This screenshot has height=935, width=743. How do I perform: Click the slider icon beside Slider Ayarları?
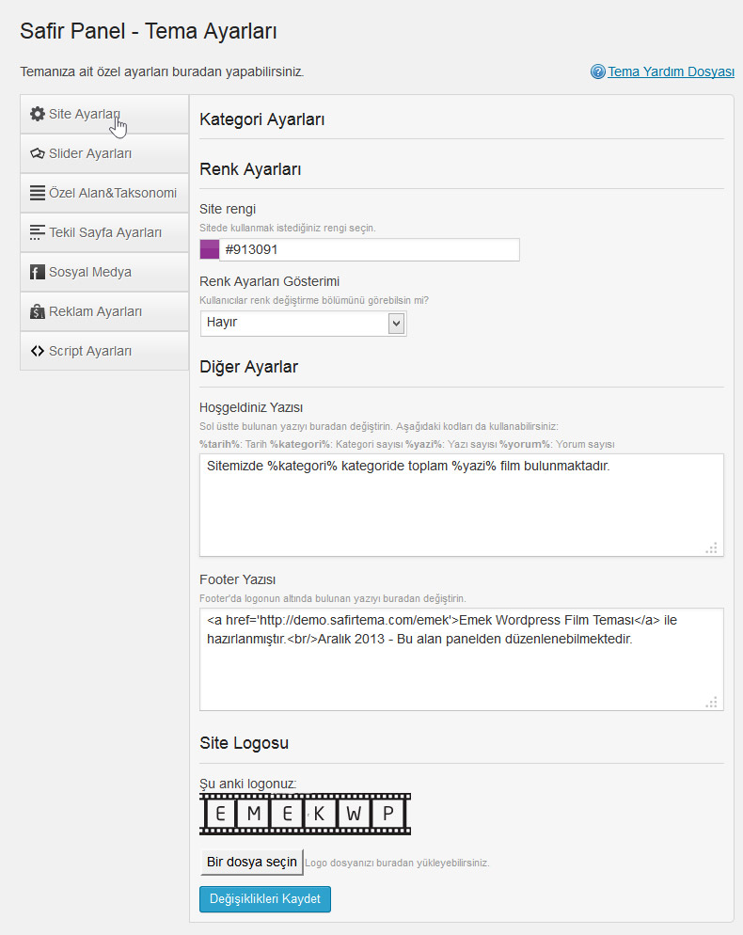pyautogui.click(x=38, y=153)
